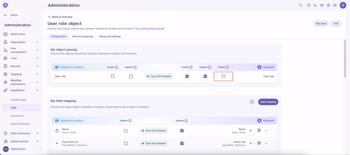Open the Name Outreach field dropdown arrow
Image resolution: width=350 pixels, height=155 pixels.
coord(251,131)
